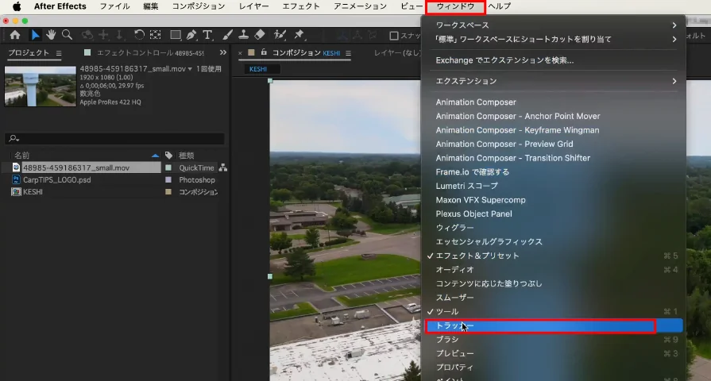This screenshot has width=711, height=381.
Task: Uncheck ツール in Window menu
Action: 553,311
